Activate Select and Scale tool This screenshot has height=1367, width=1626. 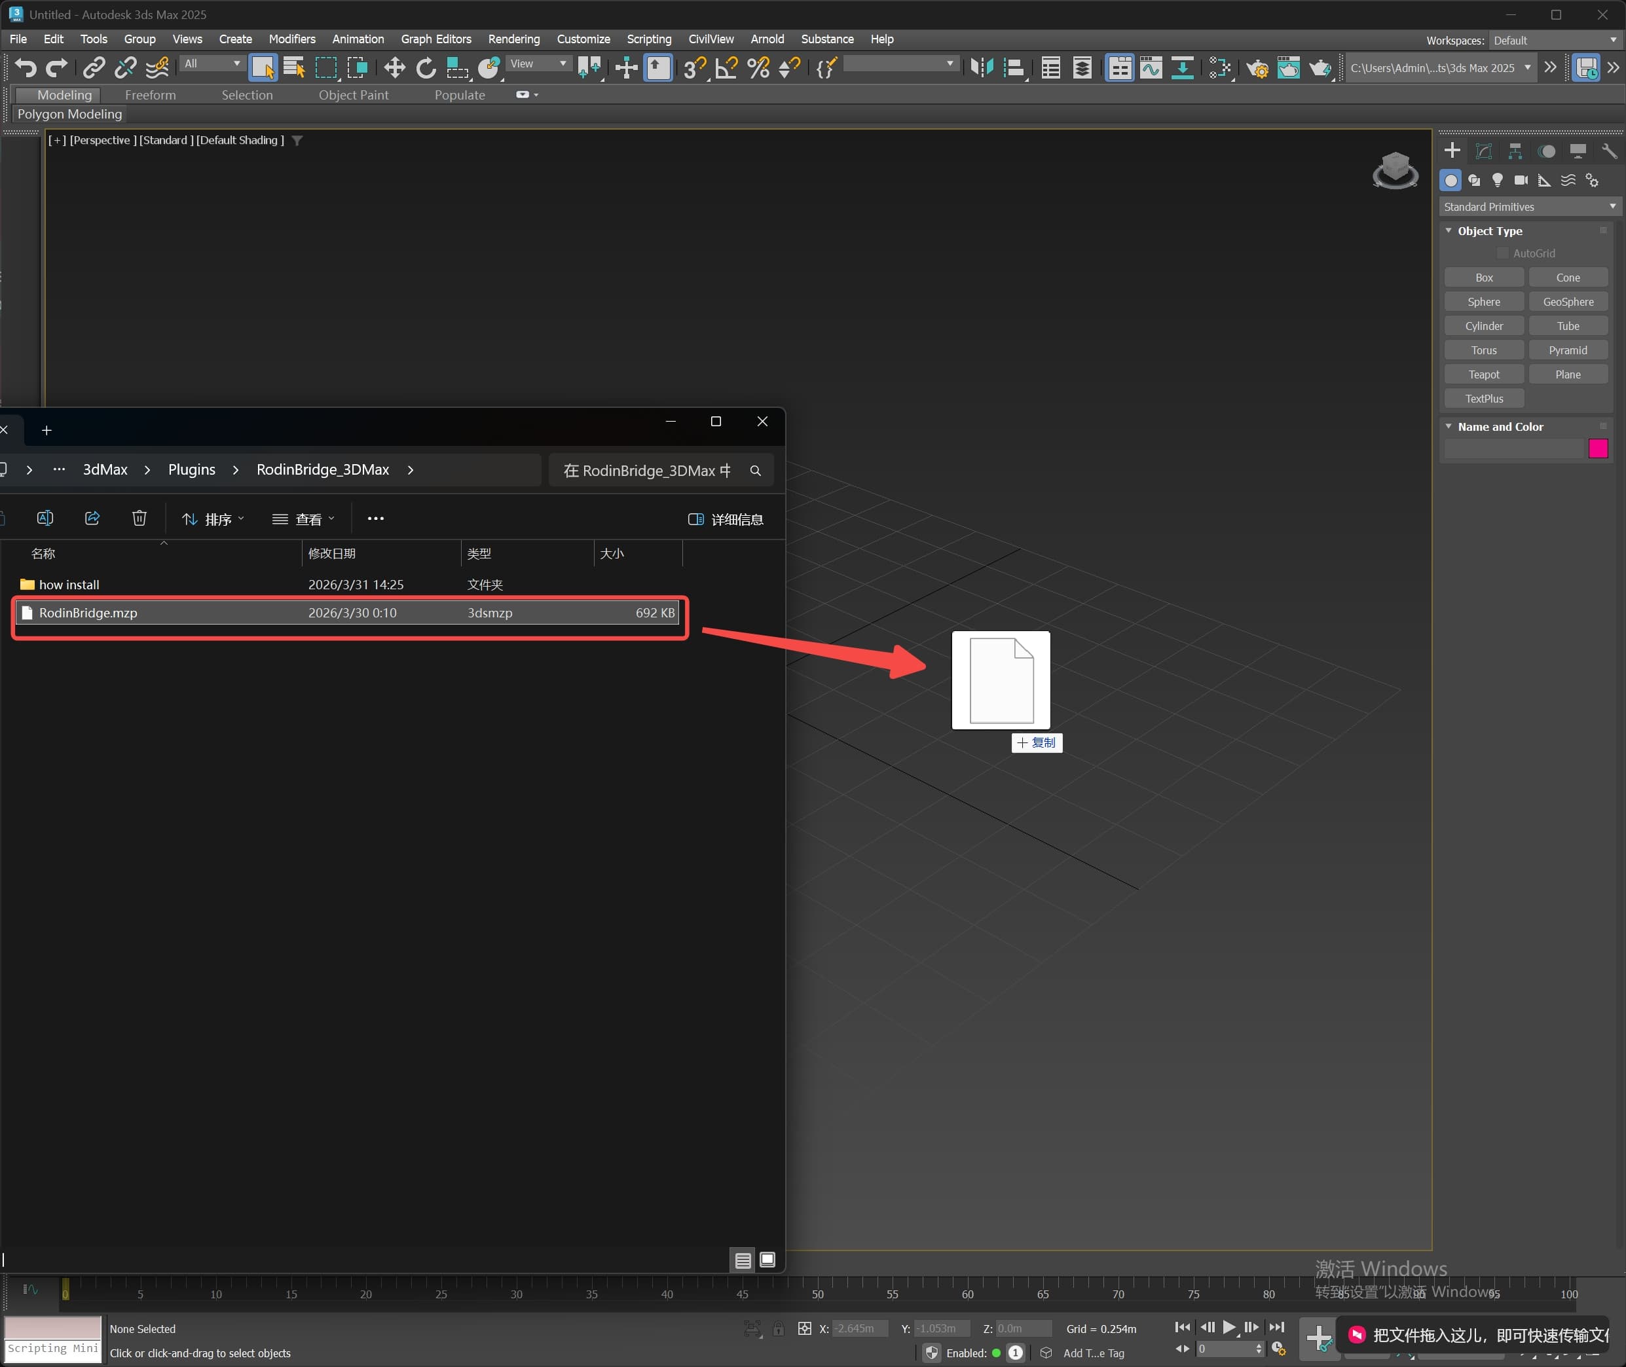457,68
